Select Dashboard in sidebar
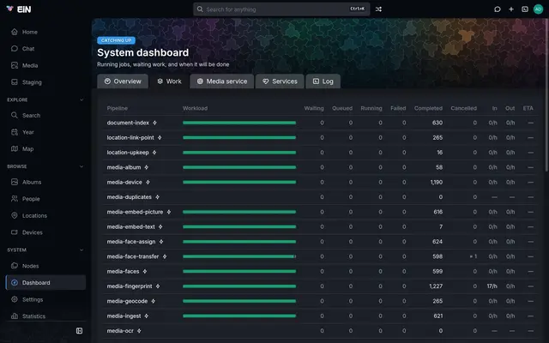The image size is (549, 343). tap(45, 283)
